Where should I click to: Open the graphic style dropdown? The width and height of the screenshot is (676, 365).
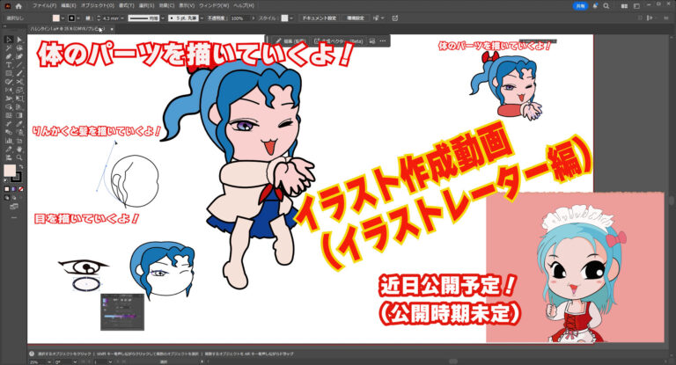point(291,18)
